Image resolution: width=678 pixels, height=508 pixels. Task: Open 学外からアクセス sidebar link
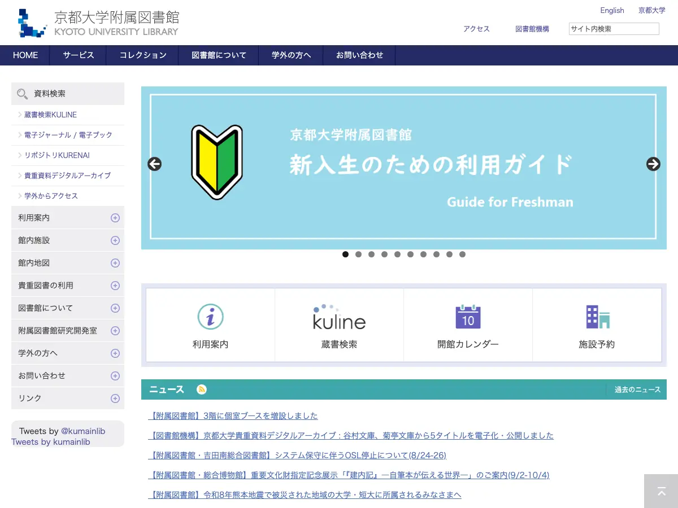point(51,196)
